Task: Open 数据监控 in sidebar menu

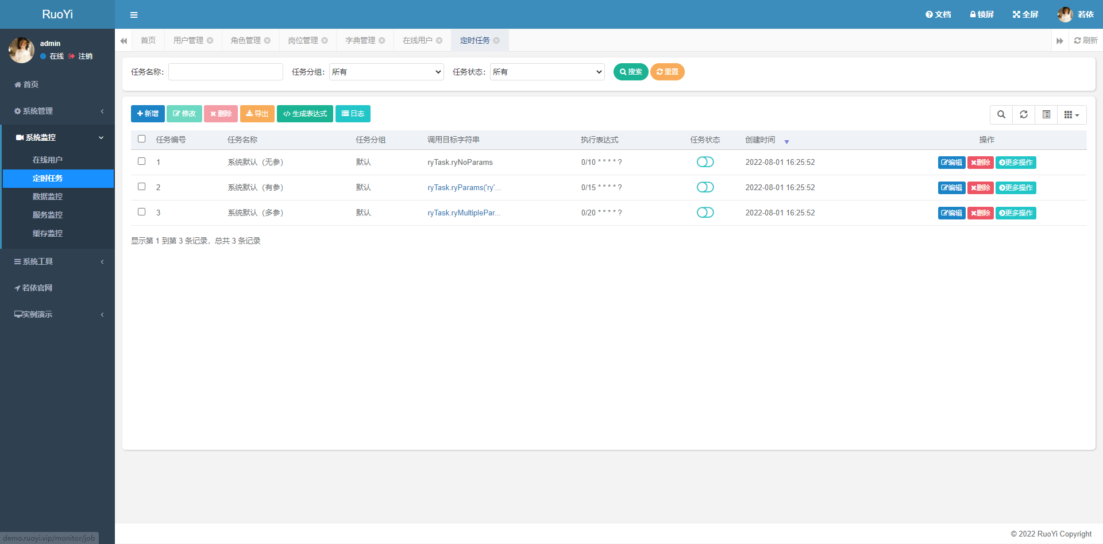Action: [x=48, y=196]
